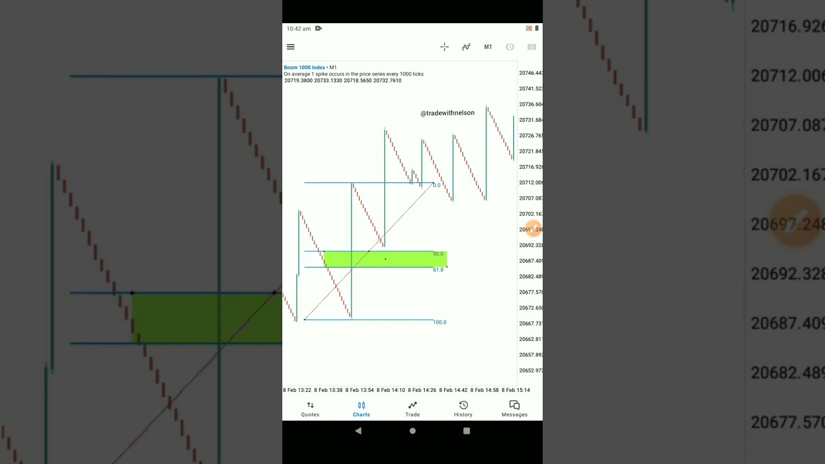The height and width of the screenshot is (464, 825).
Task: Tap the OHLC values line under symbol
Action: (342, 81)
